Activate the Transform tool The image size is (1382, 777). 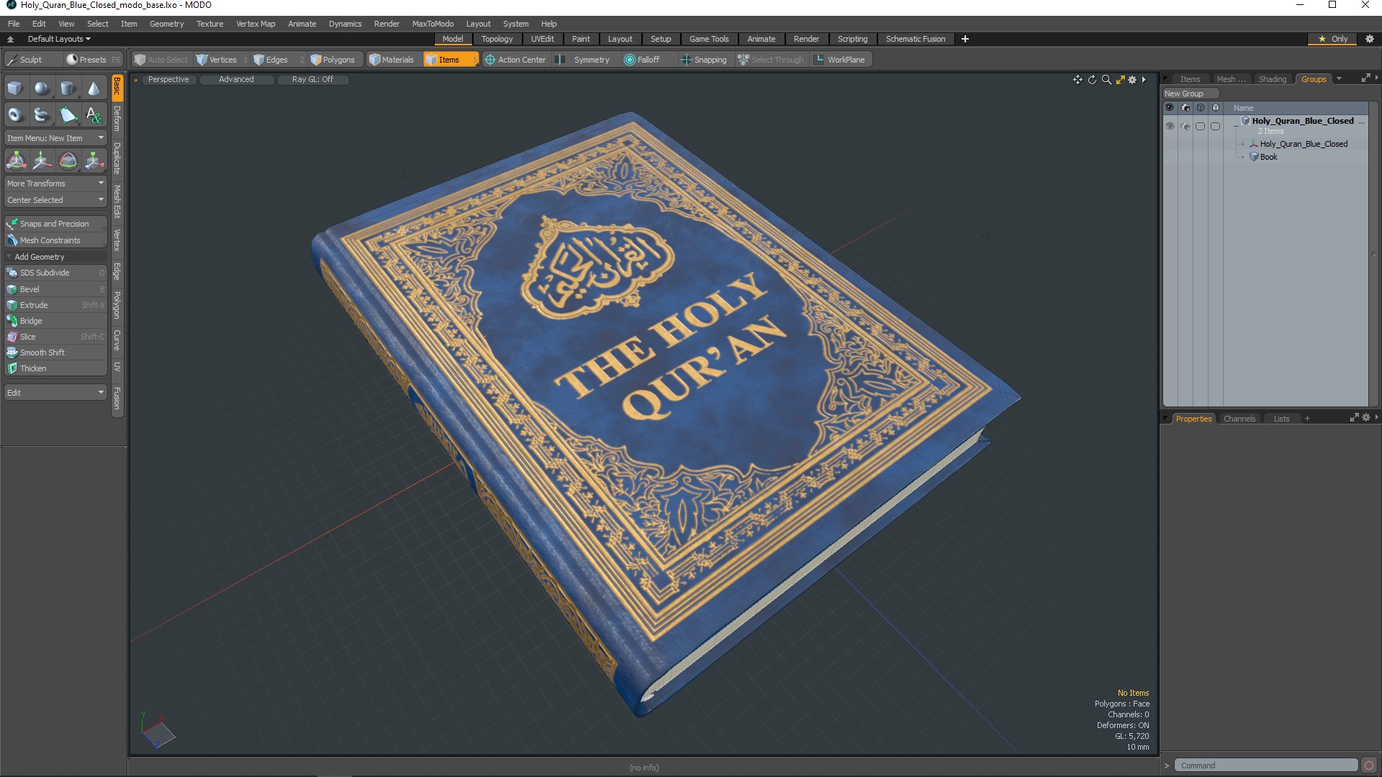[x=16, y=160]
